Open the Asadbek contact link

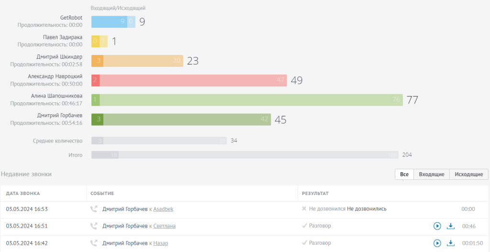tap(163, 209)
